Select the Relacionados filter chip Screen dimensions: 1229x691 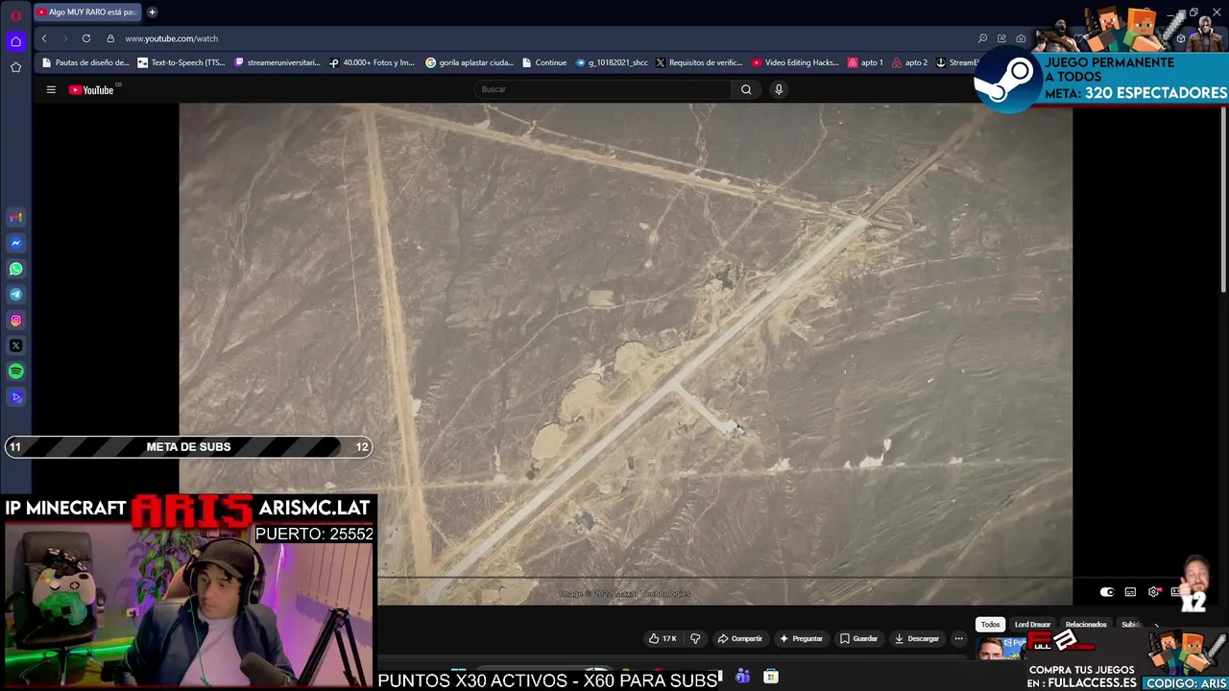click(1086, 624)
